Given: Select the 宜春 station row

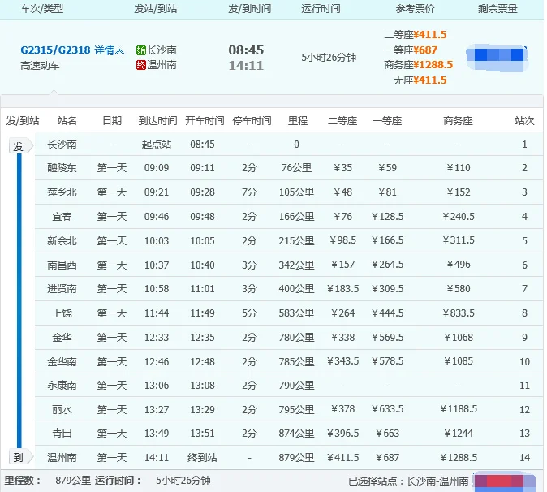Looking at the screenshot, I should point(289,217).
